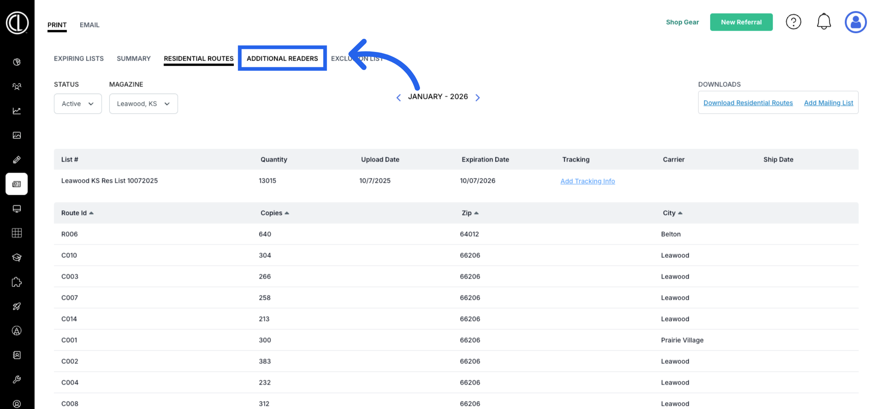Viewport: 878px width, 409px height.
Task: Click the help question mark icon
Action: coord(793,22)
